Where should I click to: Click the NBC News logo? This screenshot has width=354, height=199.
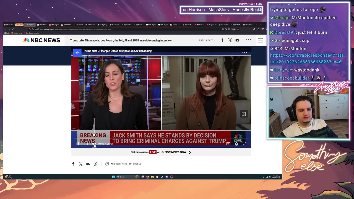coord(41,40)
